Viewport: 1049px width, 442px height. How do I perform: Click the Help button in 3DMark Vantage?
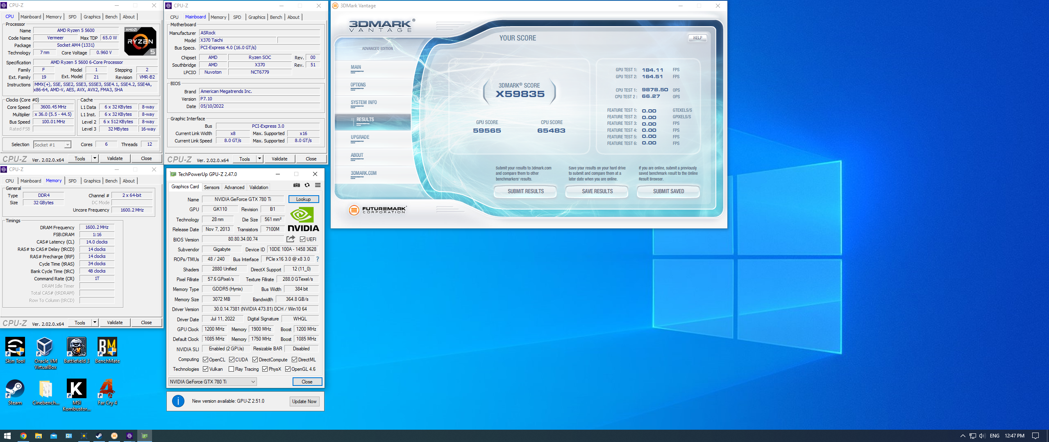tap(698, 38)
